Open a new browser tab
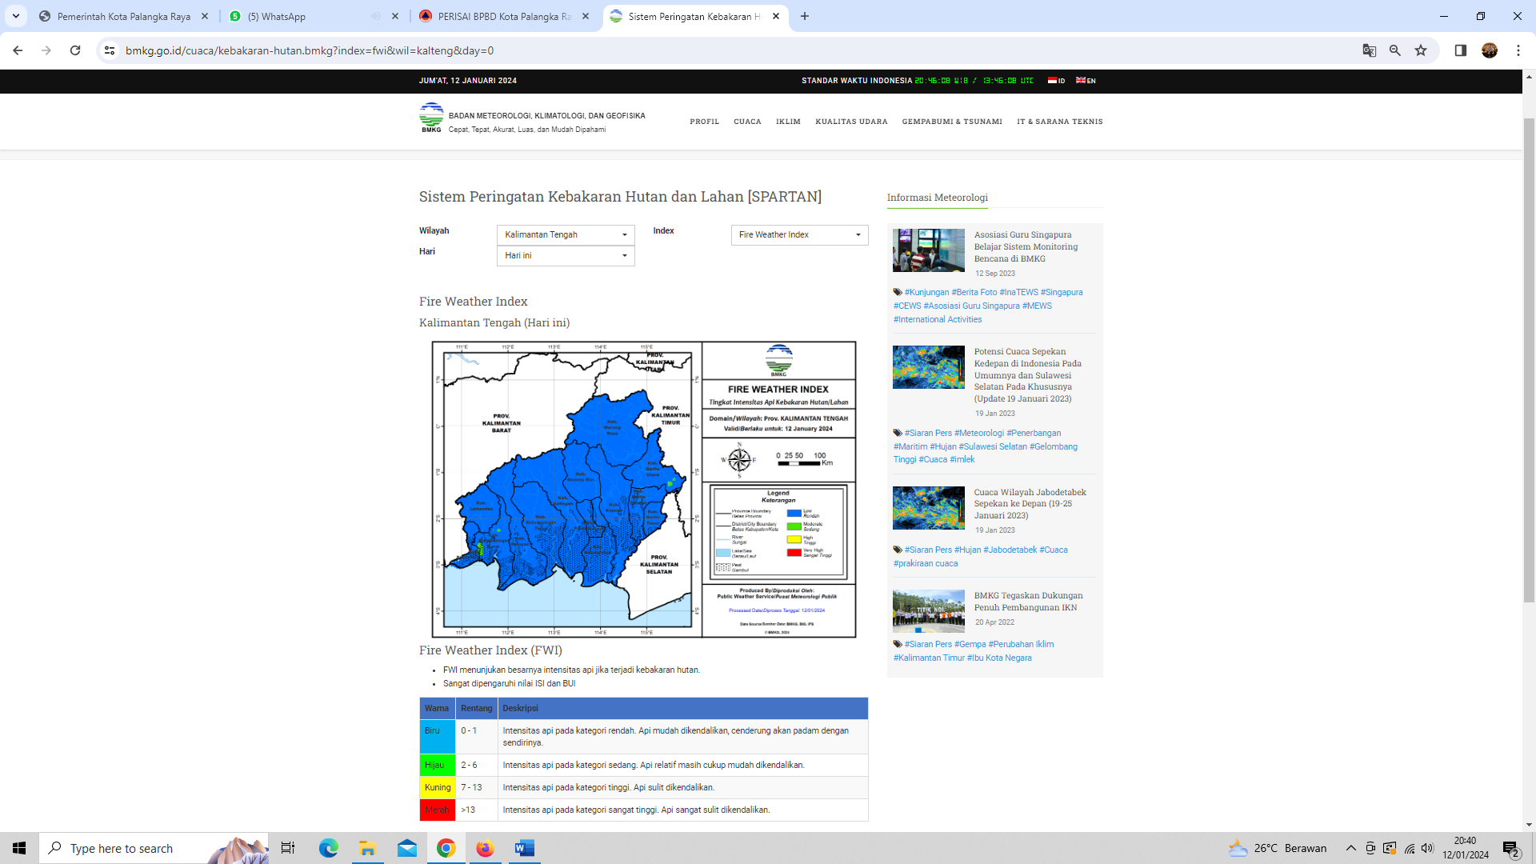The image size is (1536, 864). pos(805,16)
